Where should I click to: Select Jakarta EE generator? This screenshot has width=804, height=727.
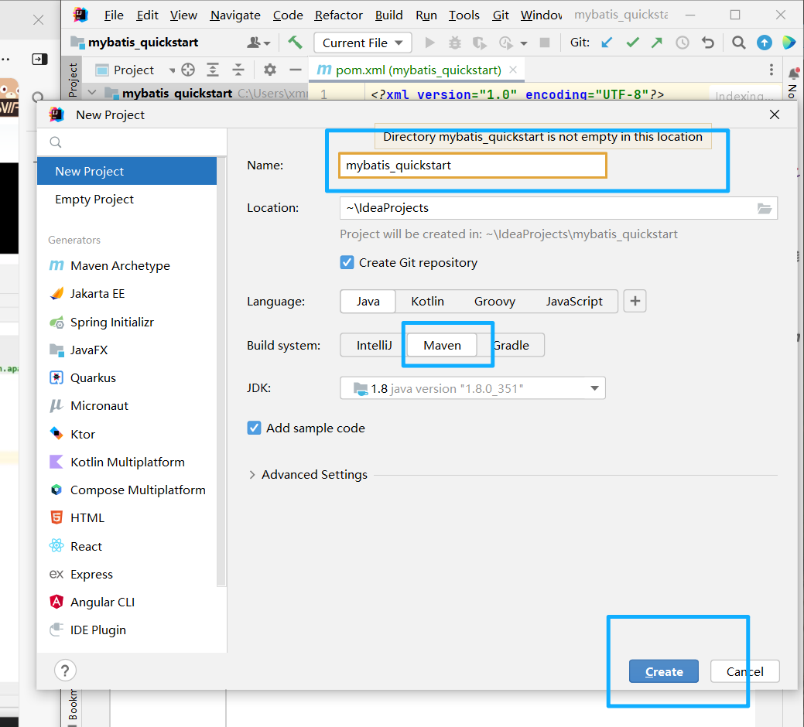pyautogui.click(x=127, y=294)
